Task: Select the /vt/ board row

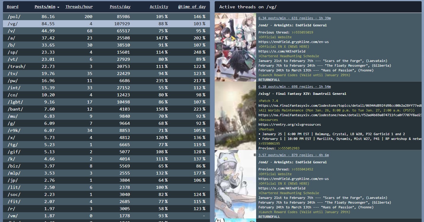Action: pyautogui.click(x=106, y=59)
